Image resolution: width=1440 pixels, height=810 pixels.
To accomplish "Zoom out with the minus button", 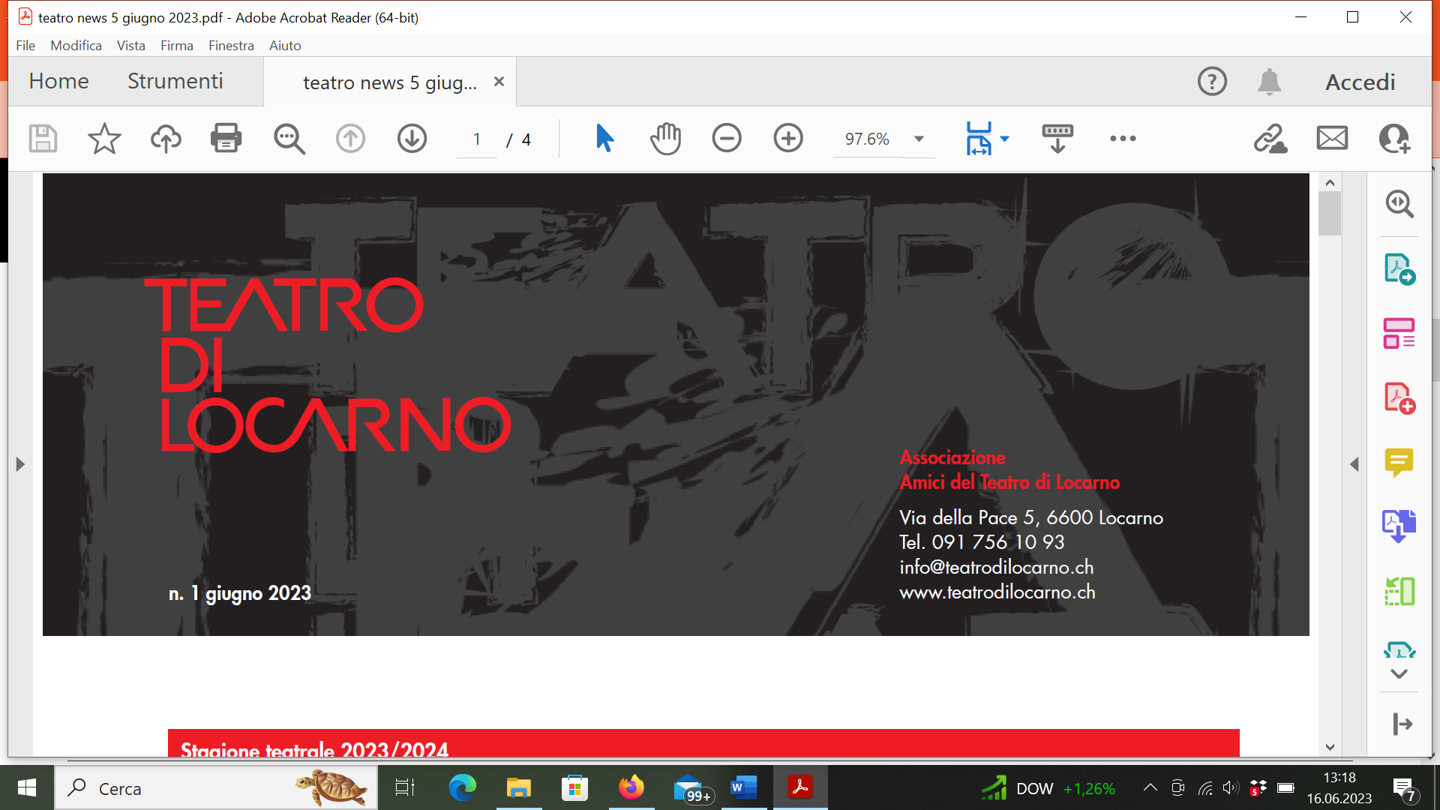I will coord(727,139).
